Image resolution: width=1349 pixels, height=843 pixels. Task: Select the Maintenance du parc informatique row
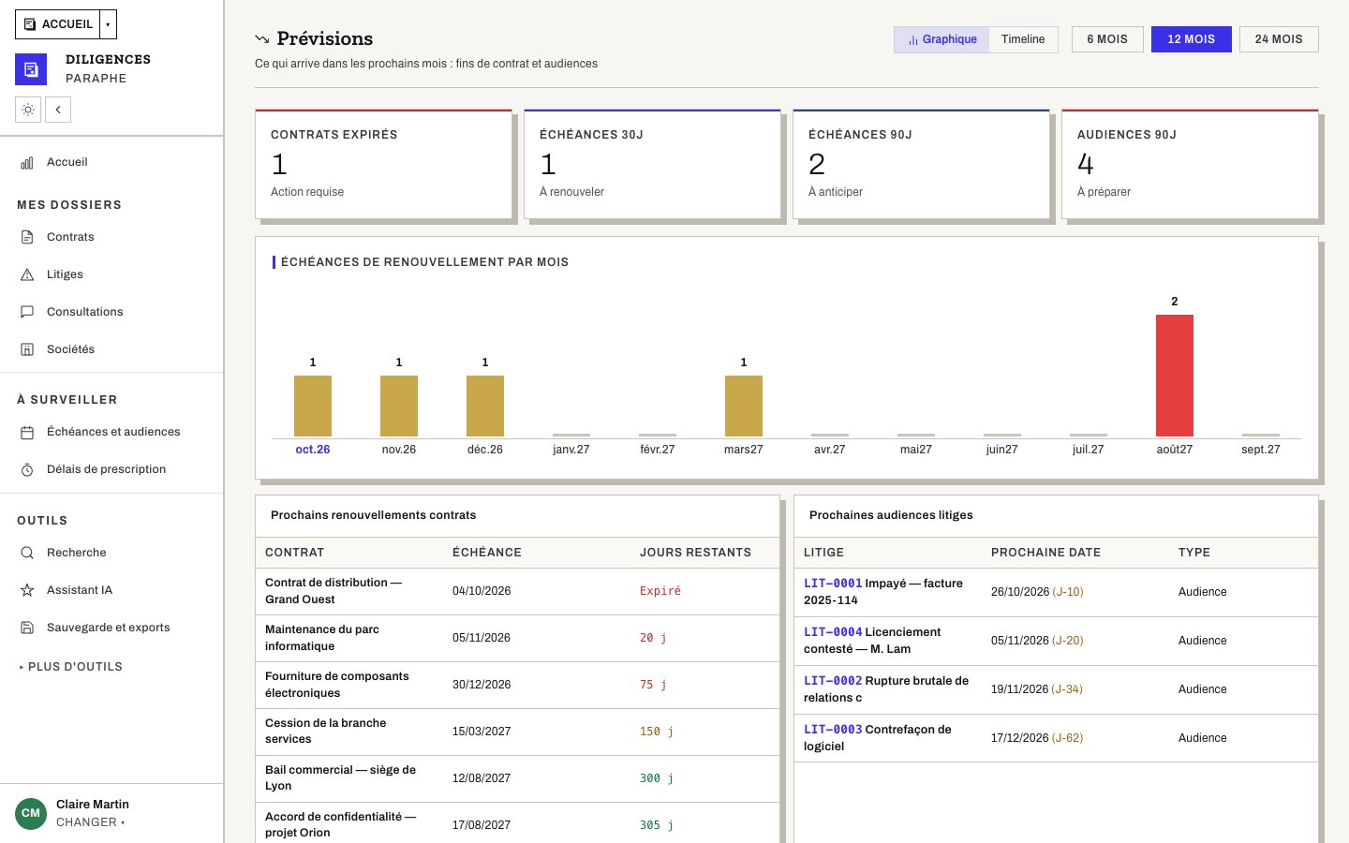pyautogui.click(x=518, y=638)
